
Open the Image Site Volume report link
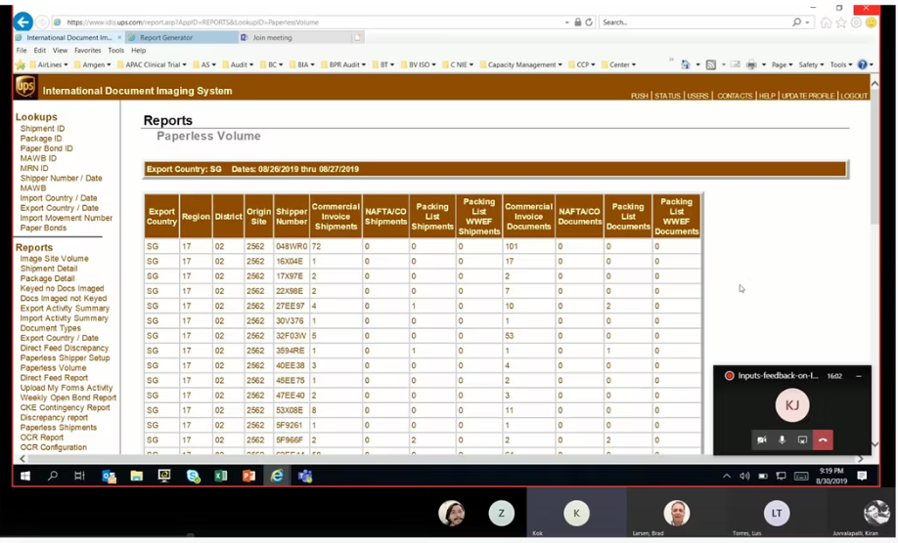pyautogui.click(x=55, y=259)
